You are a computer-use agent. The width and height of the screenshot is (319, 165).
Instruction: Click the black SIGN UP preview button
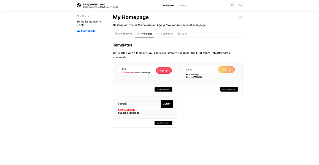167,104
